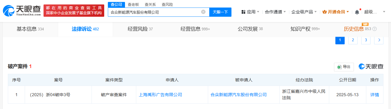Click the next page arrow
The image size is (391, 109).
(x=379, y=40)
